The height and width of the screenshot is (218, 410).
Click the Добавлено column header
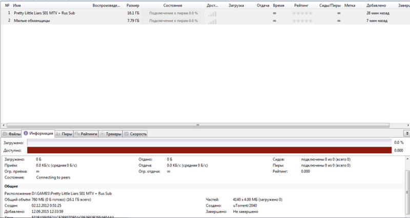click(376, 5)
